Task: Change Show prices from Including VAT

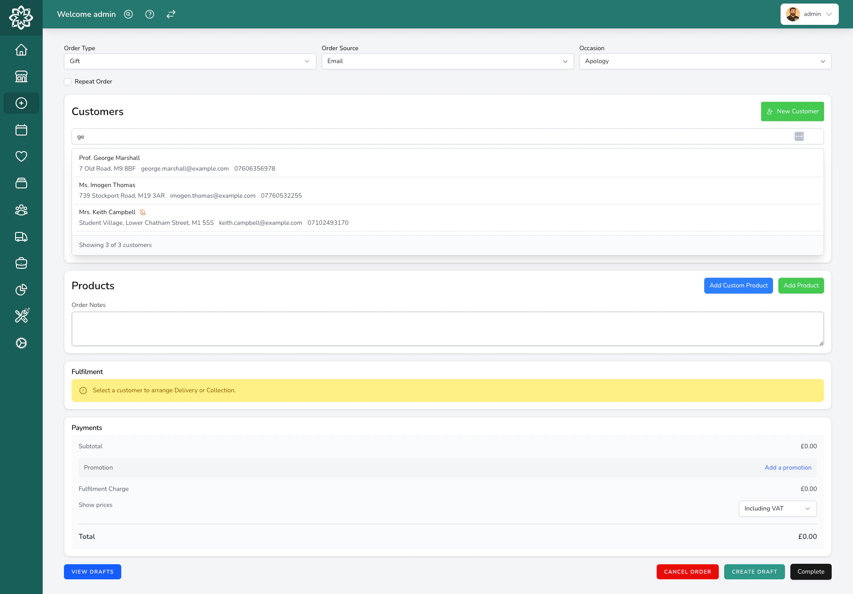Action: click(x=777, y=508)
